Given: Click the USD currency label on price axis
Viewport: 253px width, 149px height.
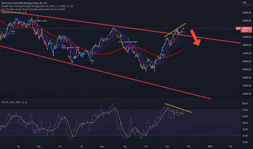Looking at the screenshot, I should click(x=244, y=2).
